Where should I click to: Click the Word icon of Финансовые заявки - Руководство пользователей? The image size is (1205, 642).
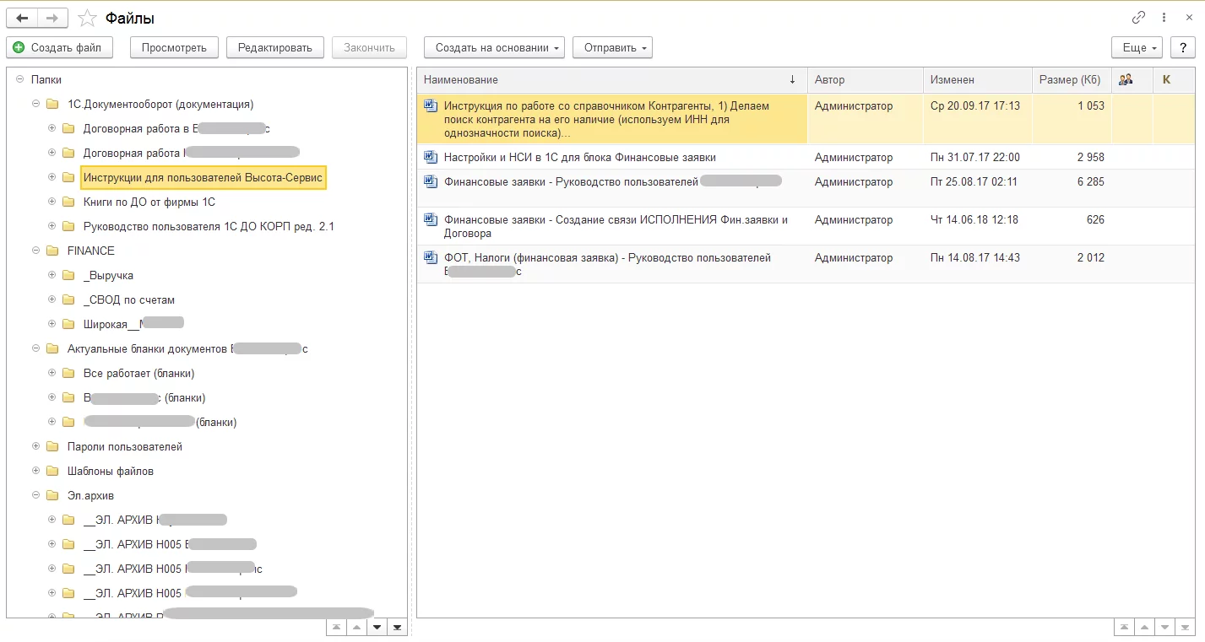(431, 181)
